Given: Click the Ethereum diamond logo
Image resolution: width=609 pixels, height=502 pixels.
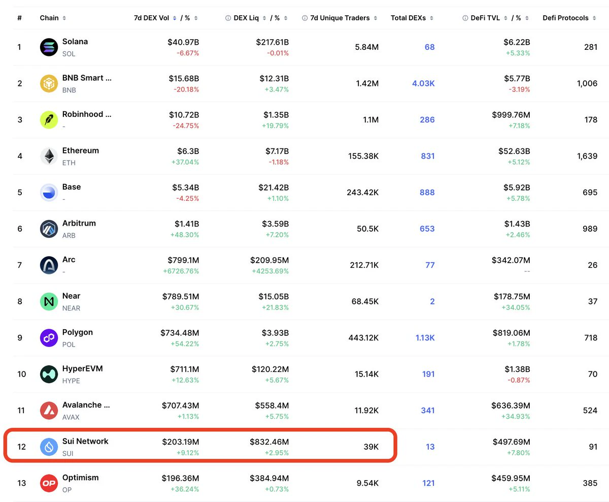Looking at the screenshot, I should [49, 156].
